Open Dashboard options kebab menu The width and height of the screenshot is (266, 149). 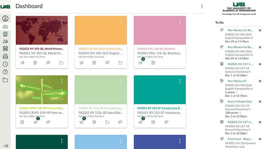pyautogui.click(x=202, y=6)
